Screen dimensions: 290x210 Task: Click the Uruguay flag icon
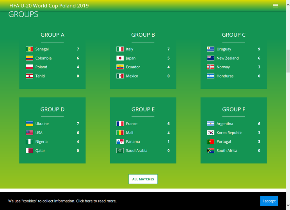pyautogui.click(x=211, y=49)
